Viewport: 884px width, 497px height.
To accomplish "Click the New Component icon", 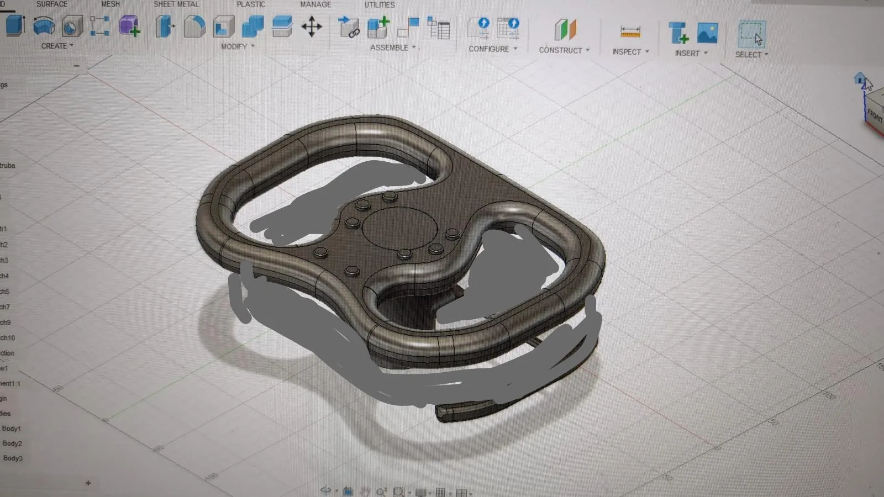I will click(x=378, y=27).
